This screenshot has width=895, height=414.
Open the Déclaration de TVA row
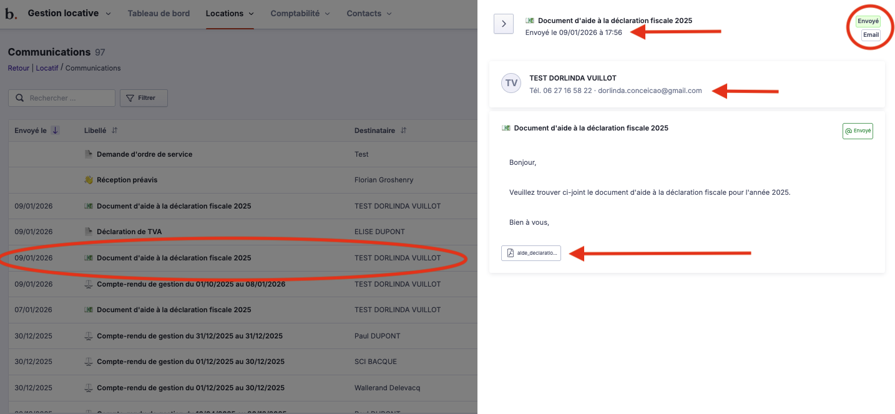coord(129,232)
